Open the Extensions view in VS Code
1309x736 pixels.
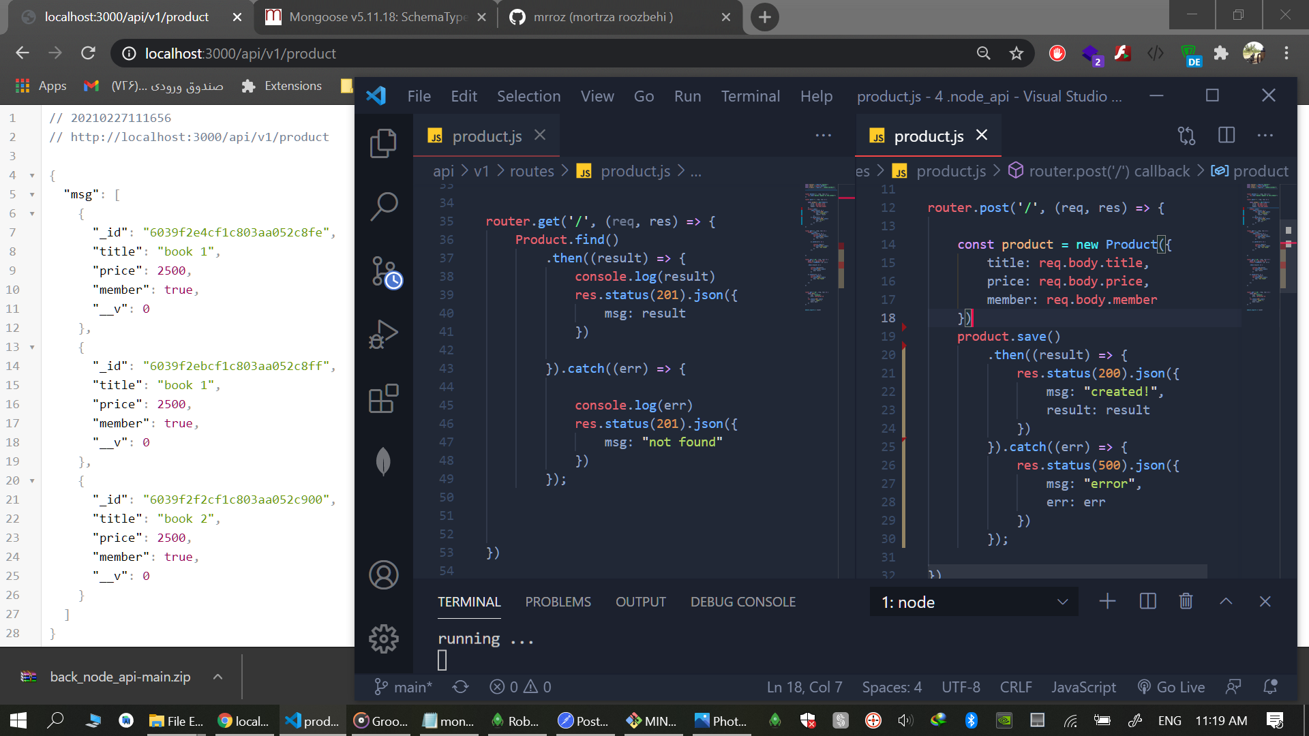click(383, 399)
